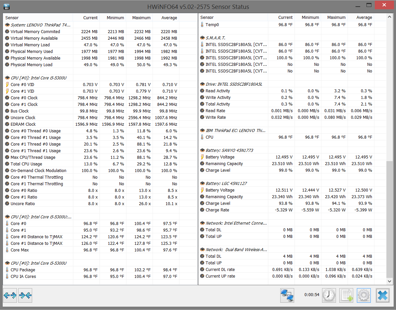Viewport: 396px width, 310px height.
Task: Click the Core #0 VID lightning icon
Action: coord(7,84)
